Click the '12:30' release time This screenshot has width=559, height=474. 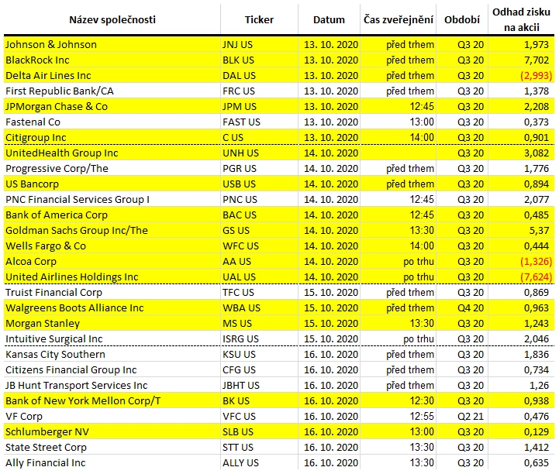(422, 400)
